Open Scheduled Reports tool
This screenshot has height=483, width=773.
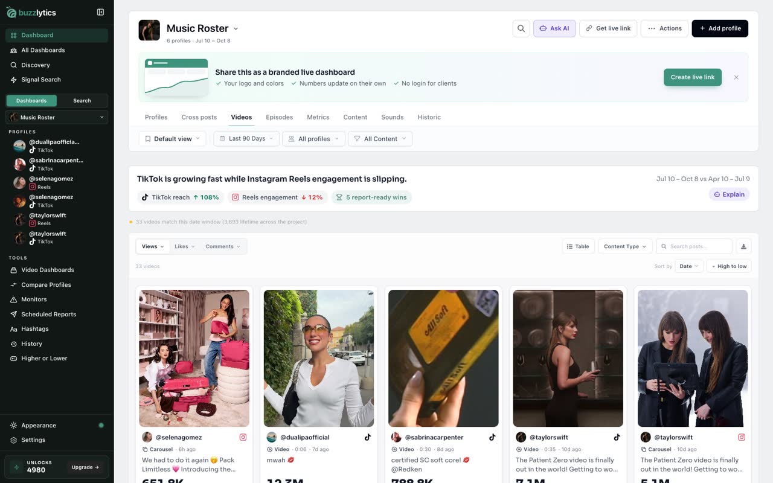(x=57, y=315)
